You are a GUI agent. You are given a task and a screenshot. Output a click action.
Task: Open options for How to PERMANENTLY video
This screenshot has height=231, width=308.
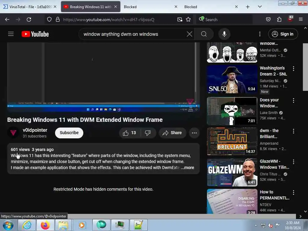(293, 192)
